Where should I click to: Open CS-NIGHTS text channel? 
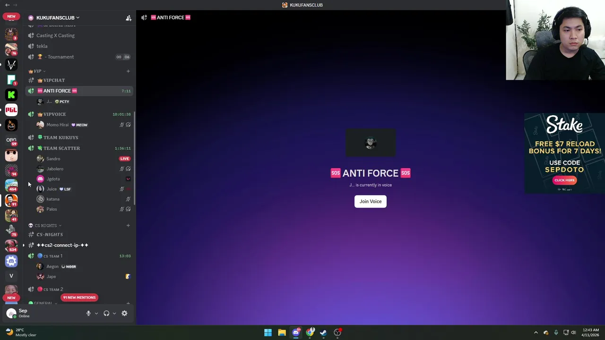click(79, 234)
